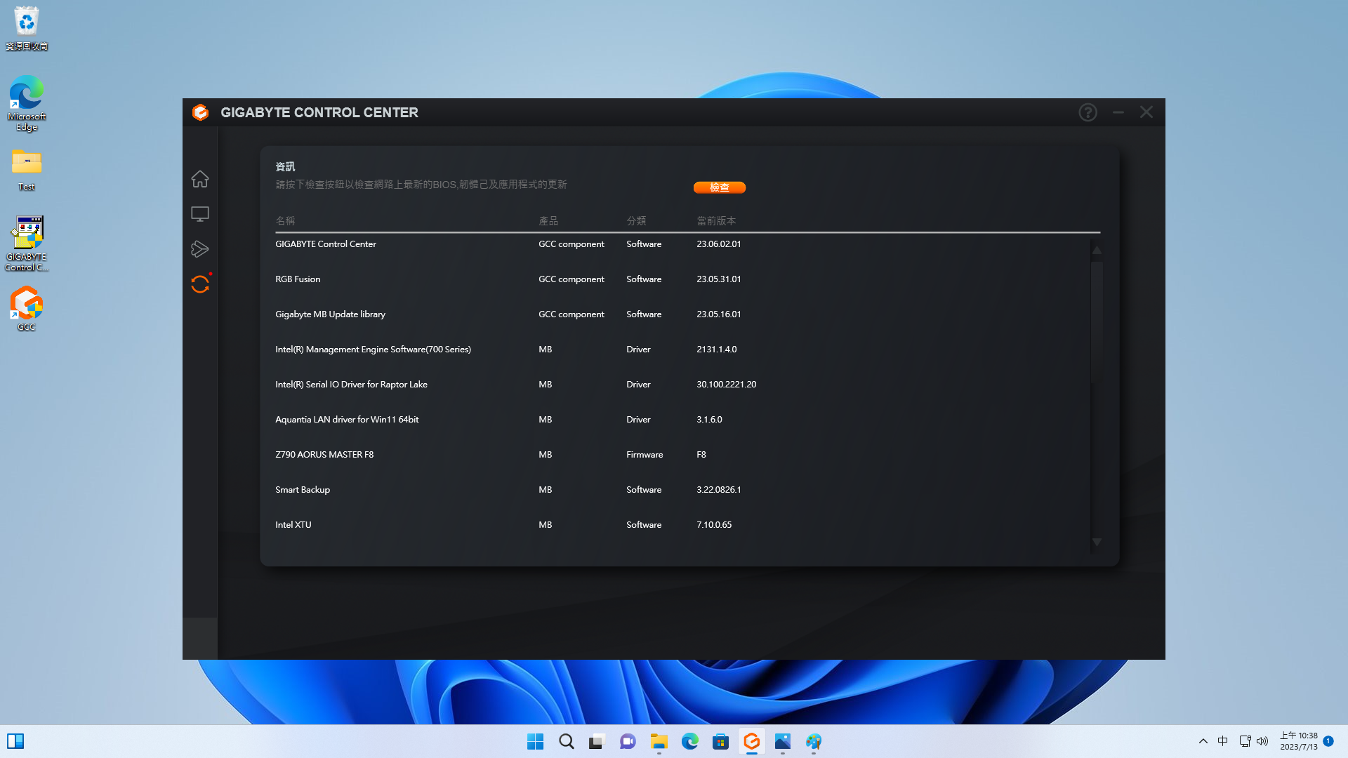Open taskbar Search
This screenshot has height=758, width=1348.
[566, 741]
